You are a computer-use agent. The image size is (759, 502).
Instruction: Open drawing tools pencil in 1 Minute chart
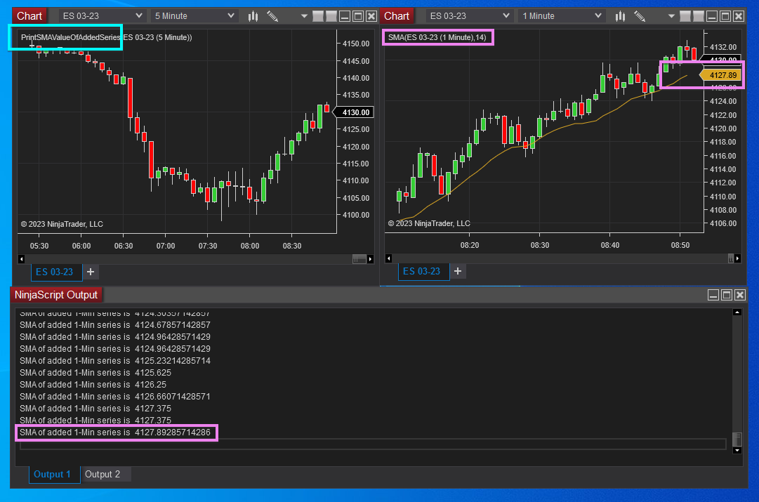(640, 16)
